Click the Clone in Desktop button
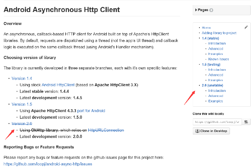The width and height of the screenshot is (252, 167). [211, 131]
